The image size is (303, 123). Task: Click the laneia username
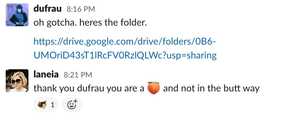click(46, 74)
